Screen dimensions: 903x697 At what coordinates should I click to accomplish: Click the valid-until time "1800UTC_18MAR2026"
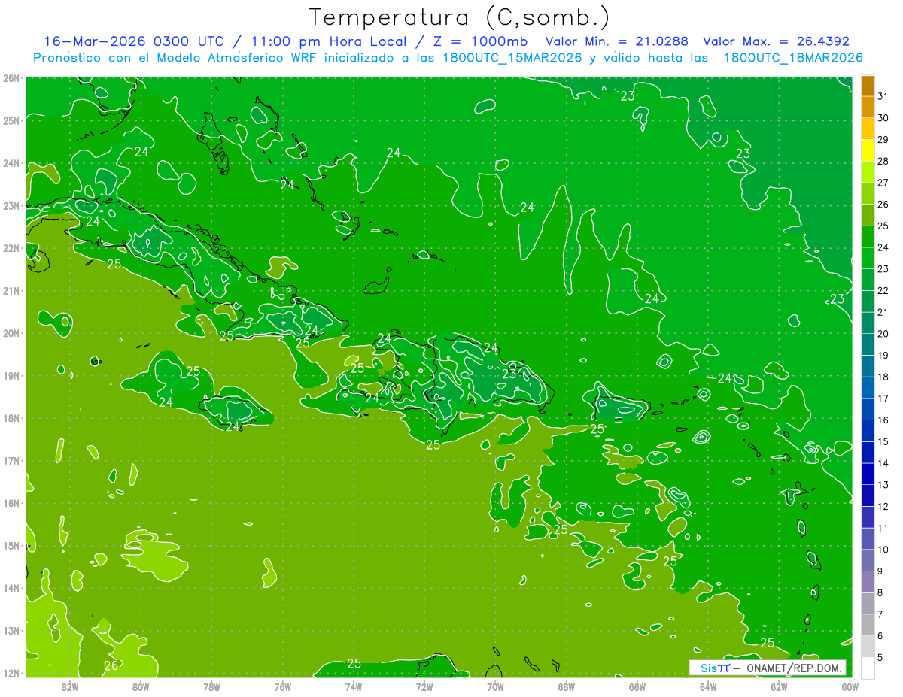point(792,58)
